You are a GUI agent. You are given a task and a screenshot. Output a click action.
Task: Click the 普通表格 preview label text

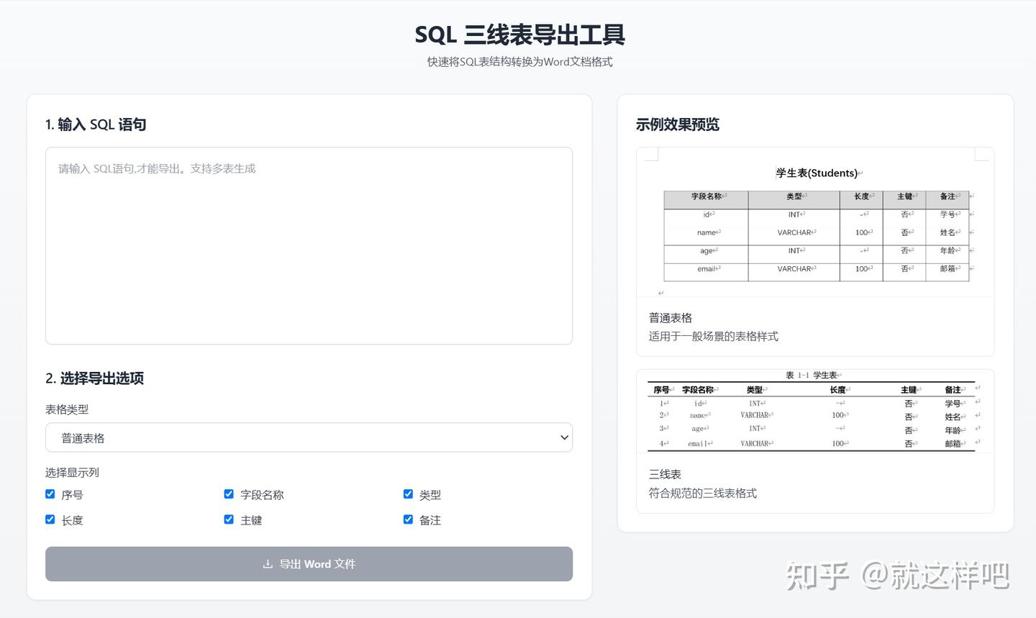pos(669,317)
